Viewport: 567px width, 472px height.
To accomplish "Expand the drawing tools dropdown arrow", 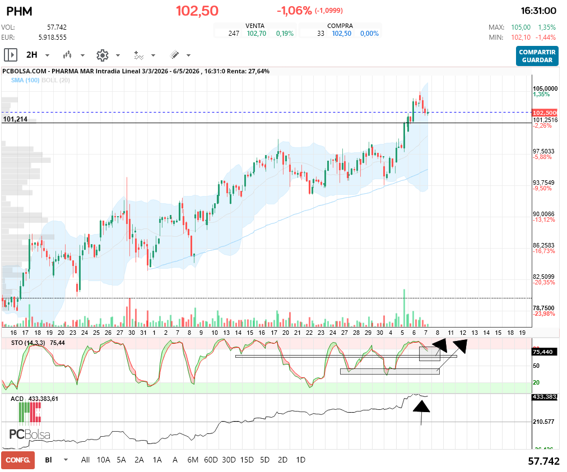I will pos(188,55).
